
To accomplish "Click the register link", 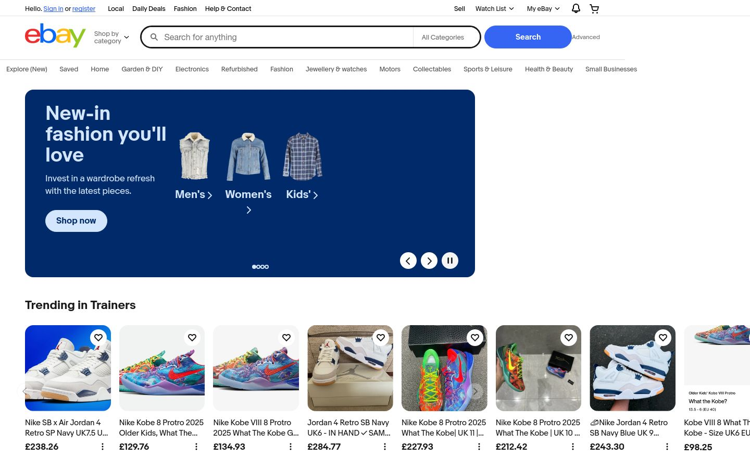I will pos(84,9).
